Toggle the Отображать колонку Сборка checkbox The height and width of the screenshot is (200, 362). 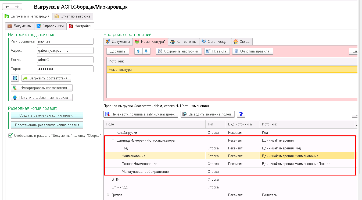pyautogui.click(x=10, y=135)
